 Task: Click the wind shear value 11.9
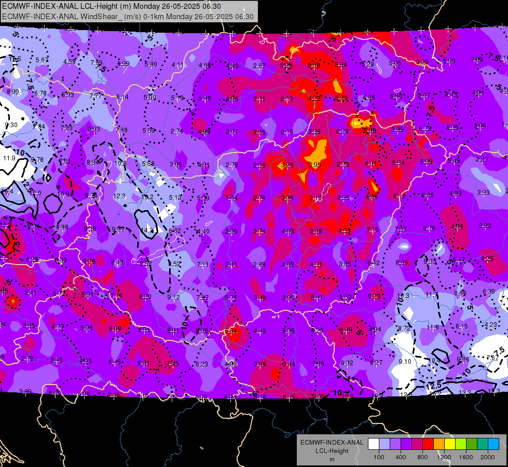coord(9,158)
